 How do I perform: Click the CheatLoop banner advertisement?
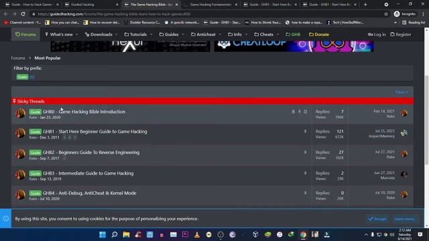294,46
